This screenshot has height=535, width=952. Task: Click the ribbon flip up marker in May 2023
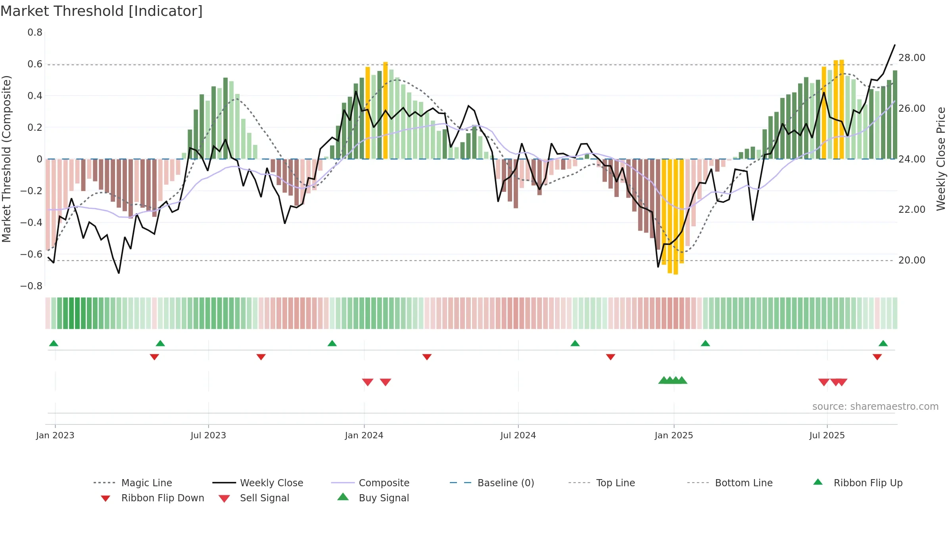160,343
